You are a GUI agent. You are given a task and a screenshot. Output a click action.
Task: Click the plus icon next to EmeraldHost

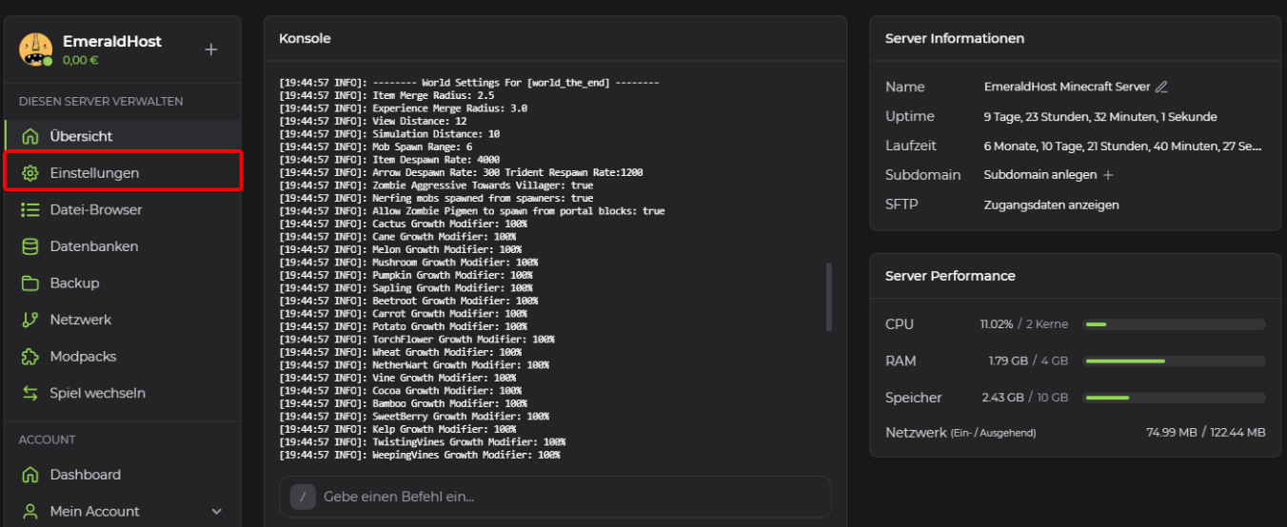click(211, 49)
